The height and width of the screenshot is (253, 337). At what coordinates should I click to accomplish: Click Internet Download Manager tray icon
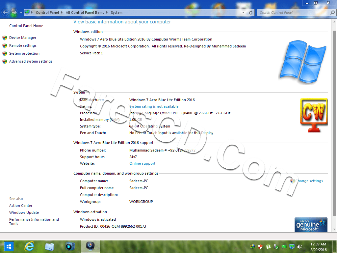coord(252,246)
